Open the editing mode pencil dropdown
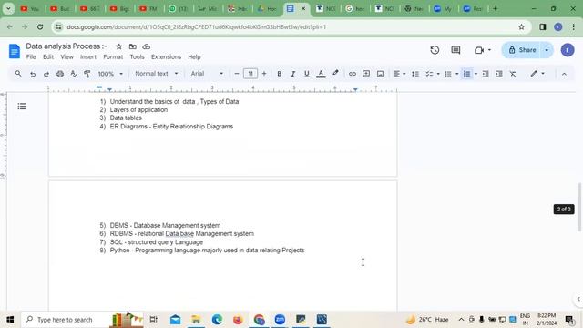Image resolution: width=583 pixels, height=328 pixels. pos(537,74)
